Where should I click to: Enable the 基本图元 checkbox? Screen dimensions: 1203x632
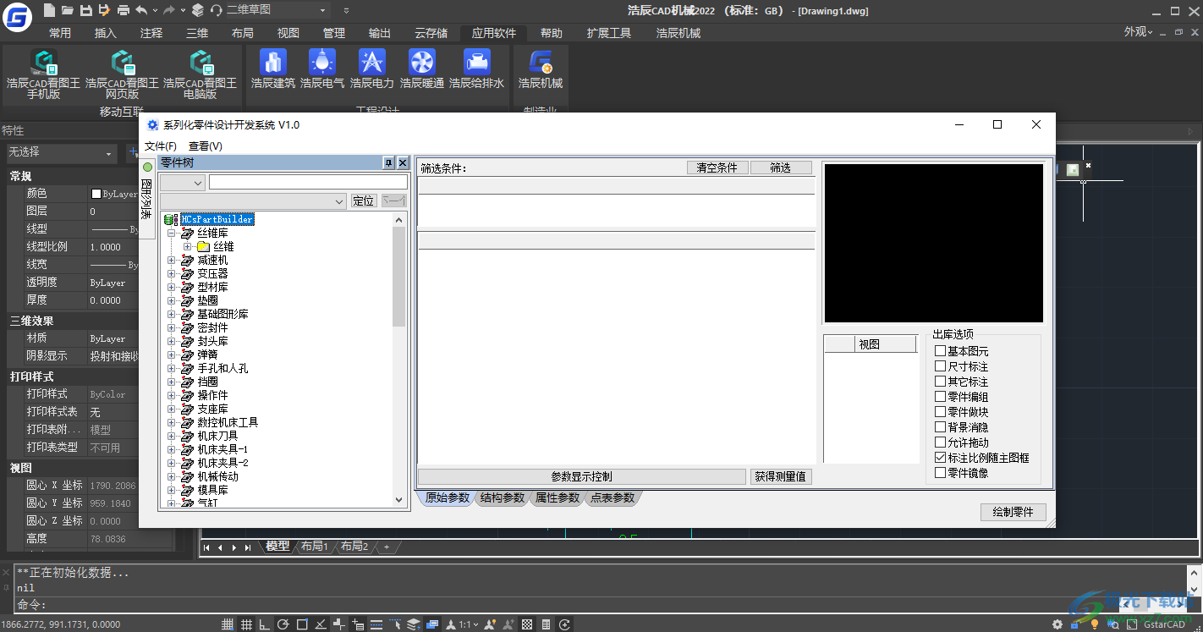point(940,351)
